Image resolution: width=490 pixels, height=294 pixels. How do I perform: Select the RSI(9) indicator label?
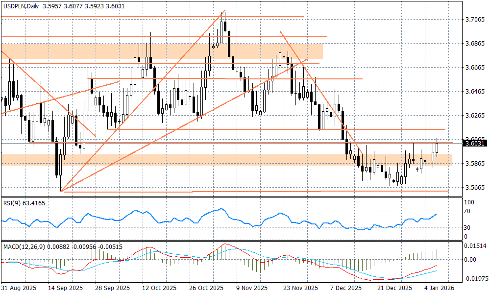12,202
